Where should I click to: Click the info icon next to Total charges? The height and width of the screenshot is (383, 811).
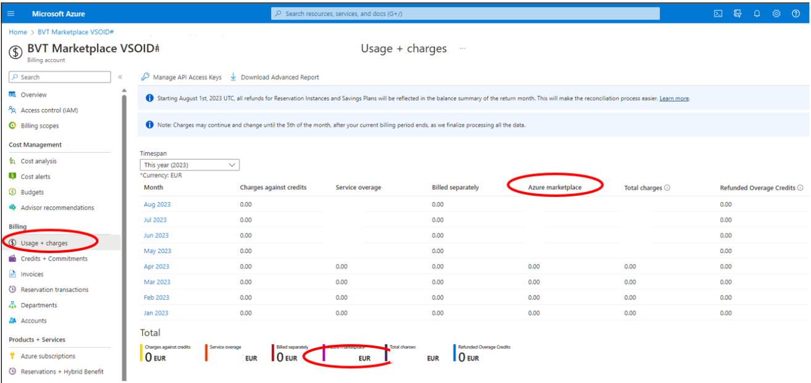(x=667, y=188)
